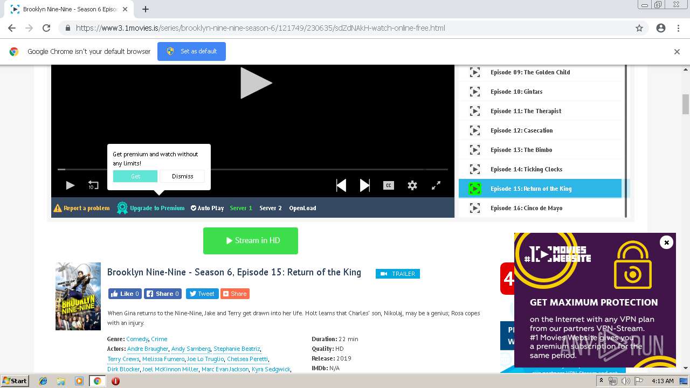
Task: Click the green play icon of Episode 15
Action: click(x=475, y=189)
